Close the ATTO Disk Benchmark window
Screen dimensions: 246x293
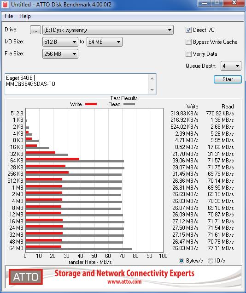pos(234,3)
